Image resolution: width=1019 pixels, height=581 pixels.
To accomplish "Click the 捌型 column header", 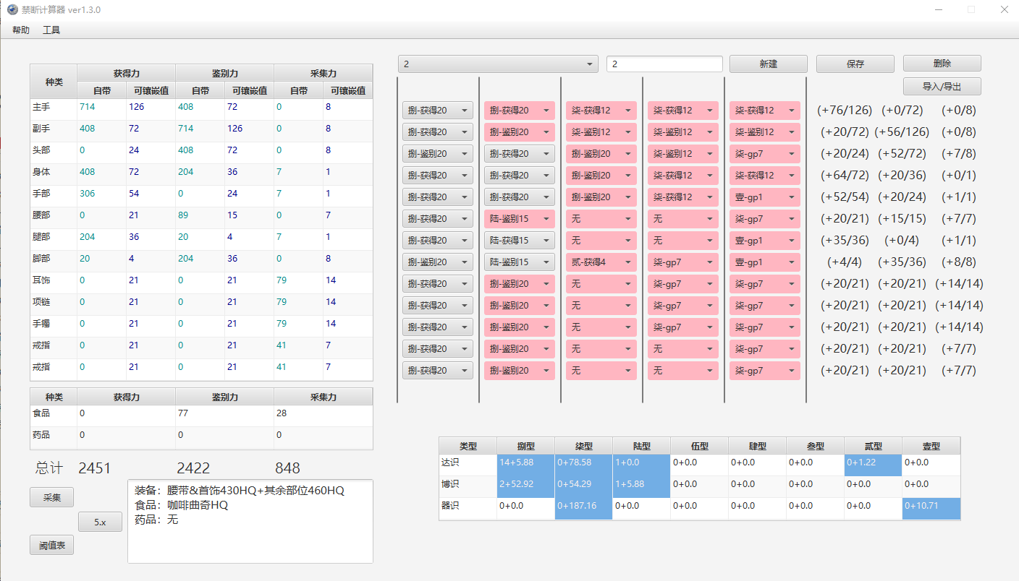I will pyautogui.click(x=525, y=446).
